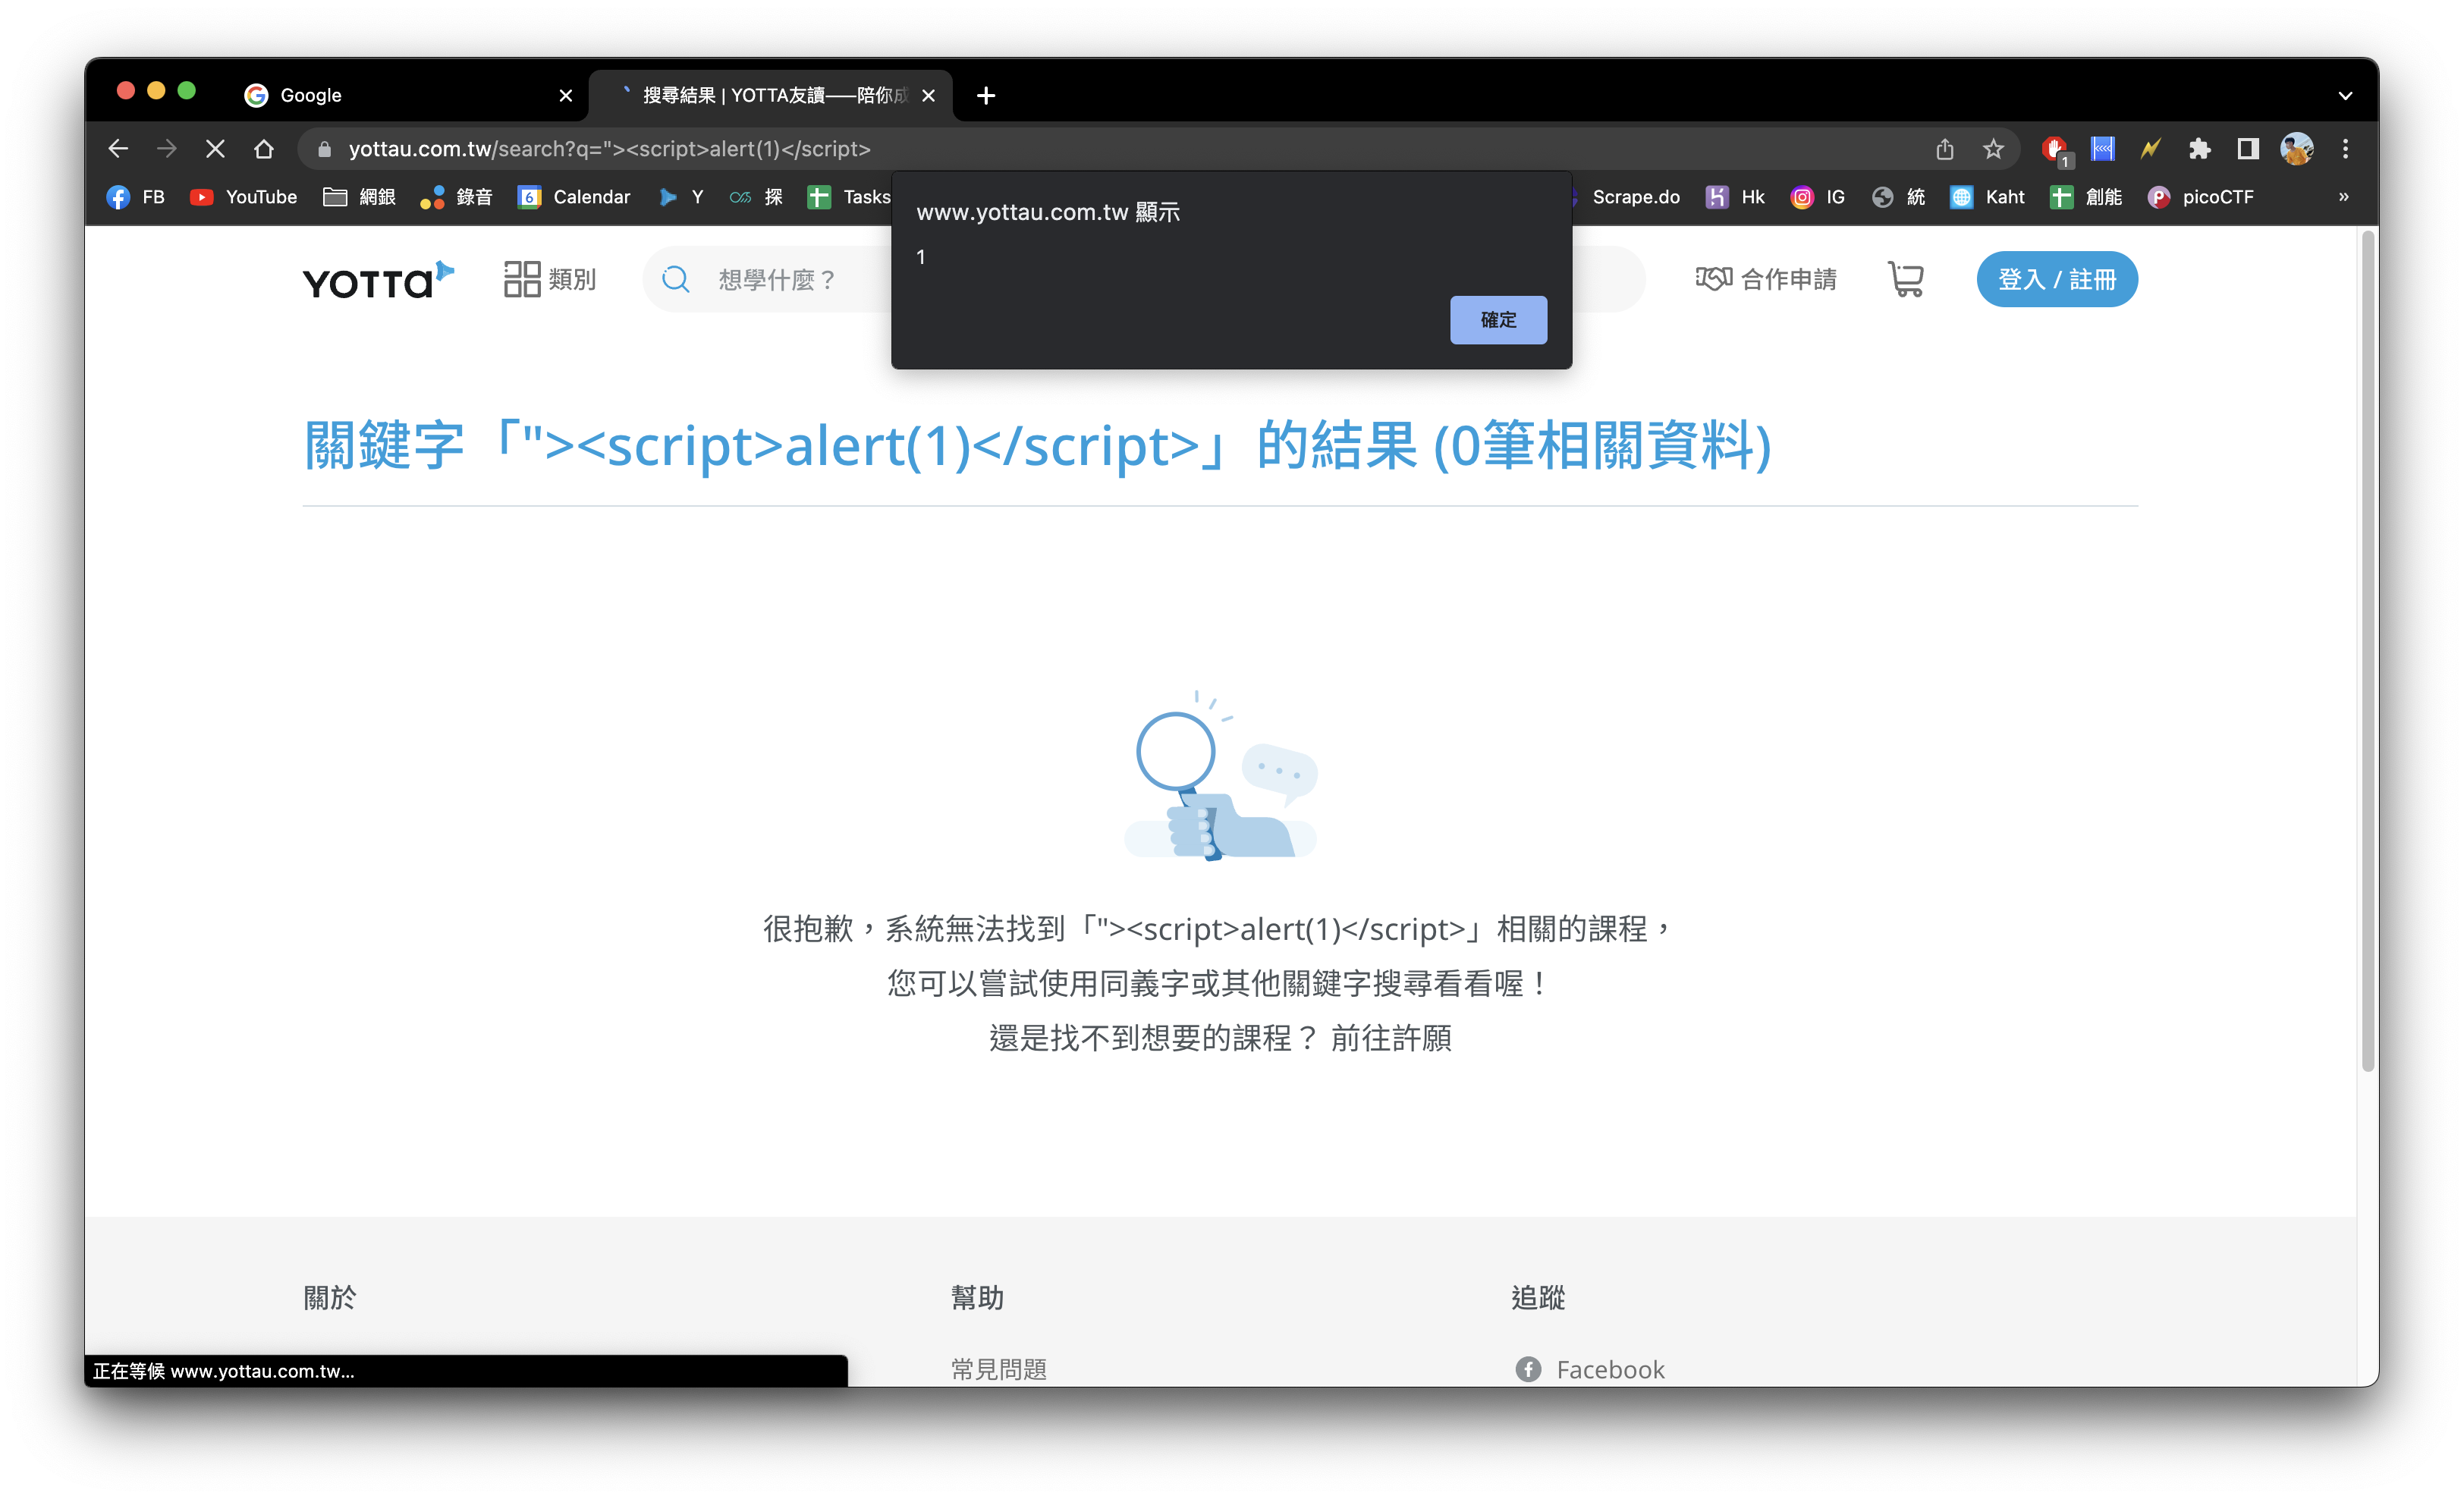Open the Facebook footer link
2464x1499 pixels.
1590,1369
